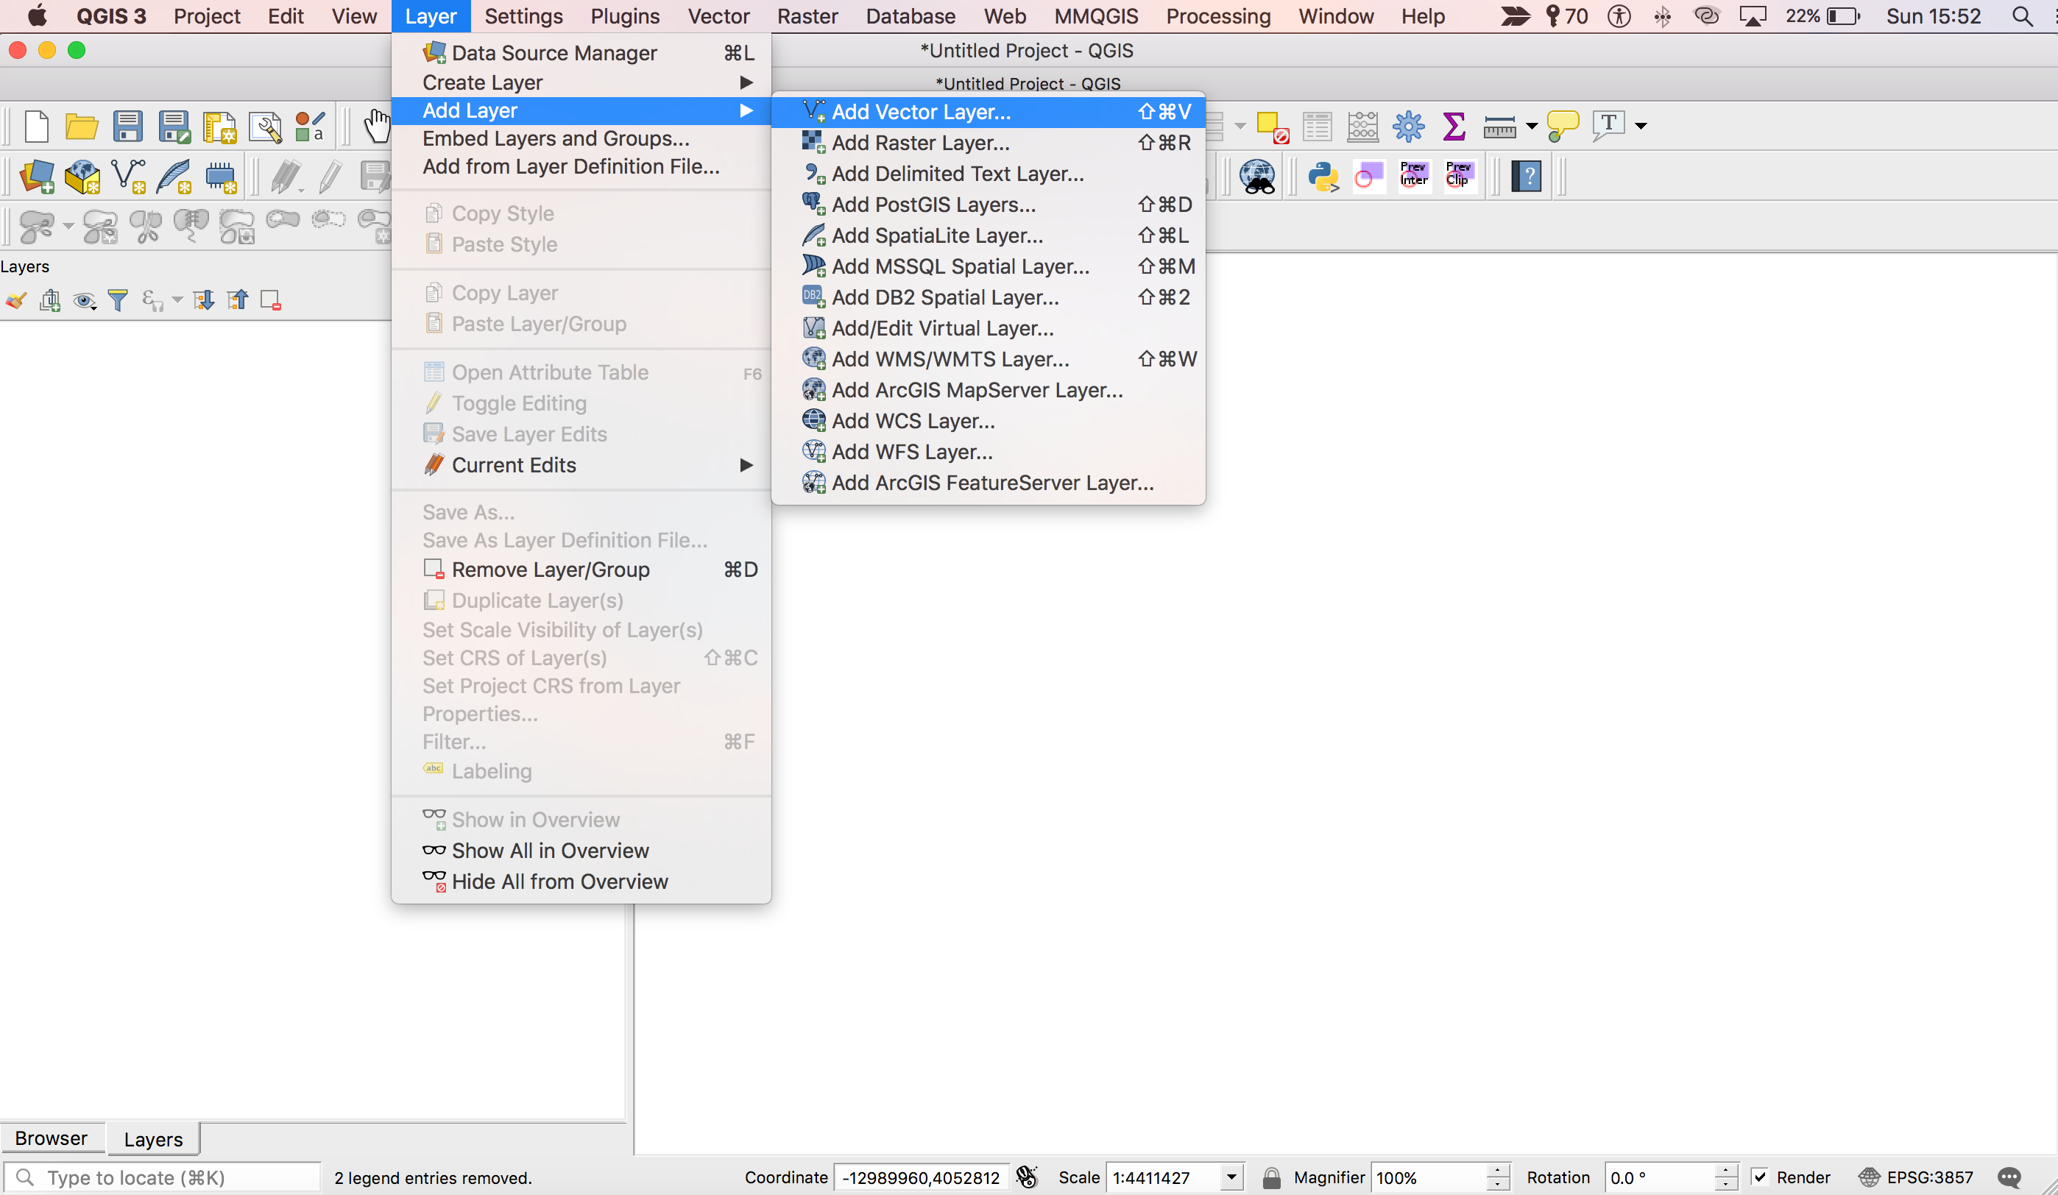Click the Type to locate search field

tap(163, 1177)
